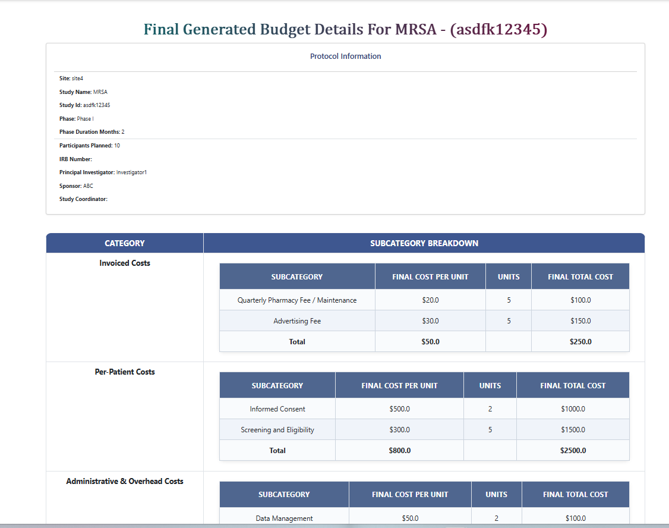The width and height of the screenshot is (669, 528).
Task: Select the SUBCATEGORY BREAKDOWN header
Action: coord(424,243)
